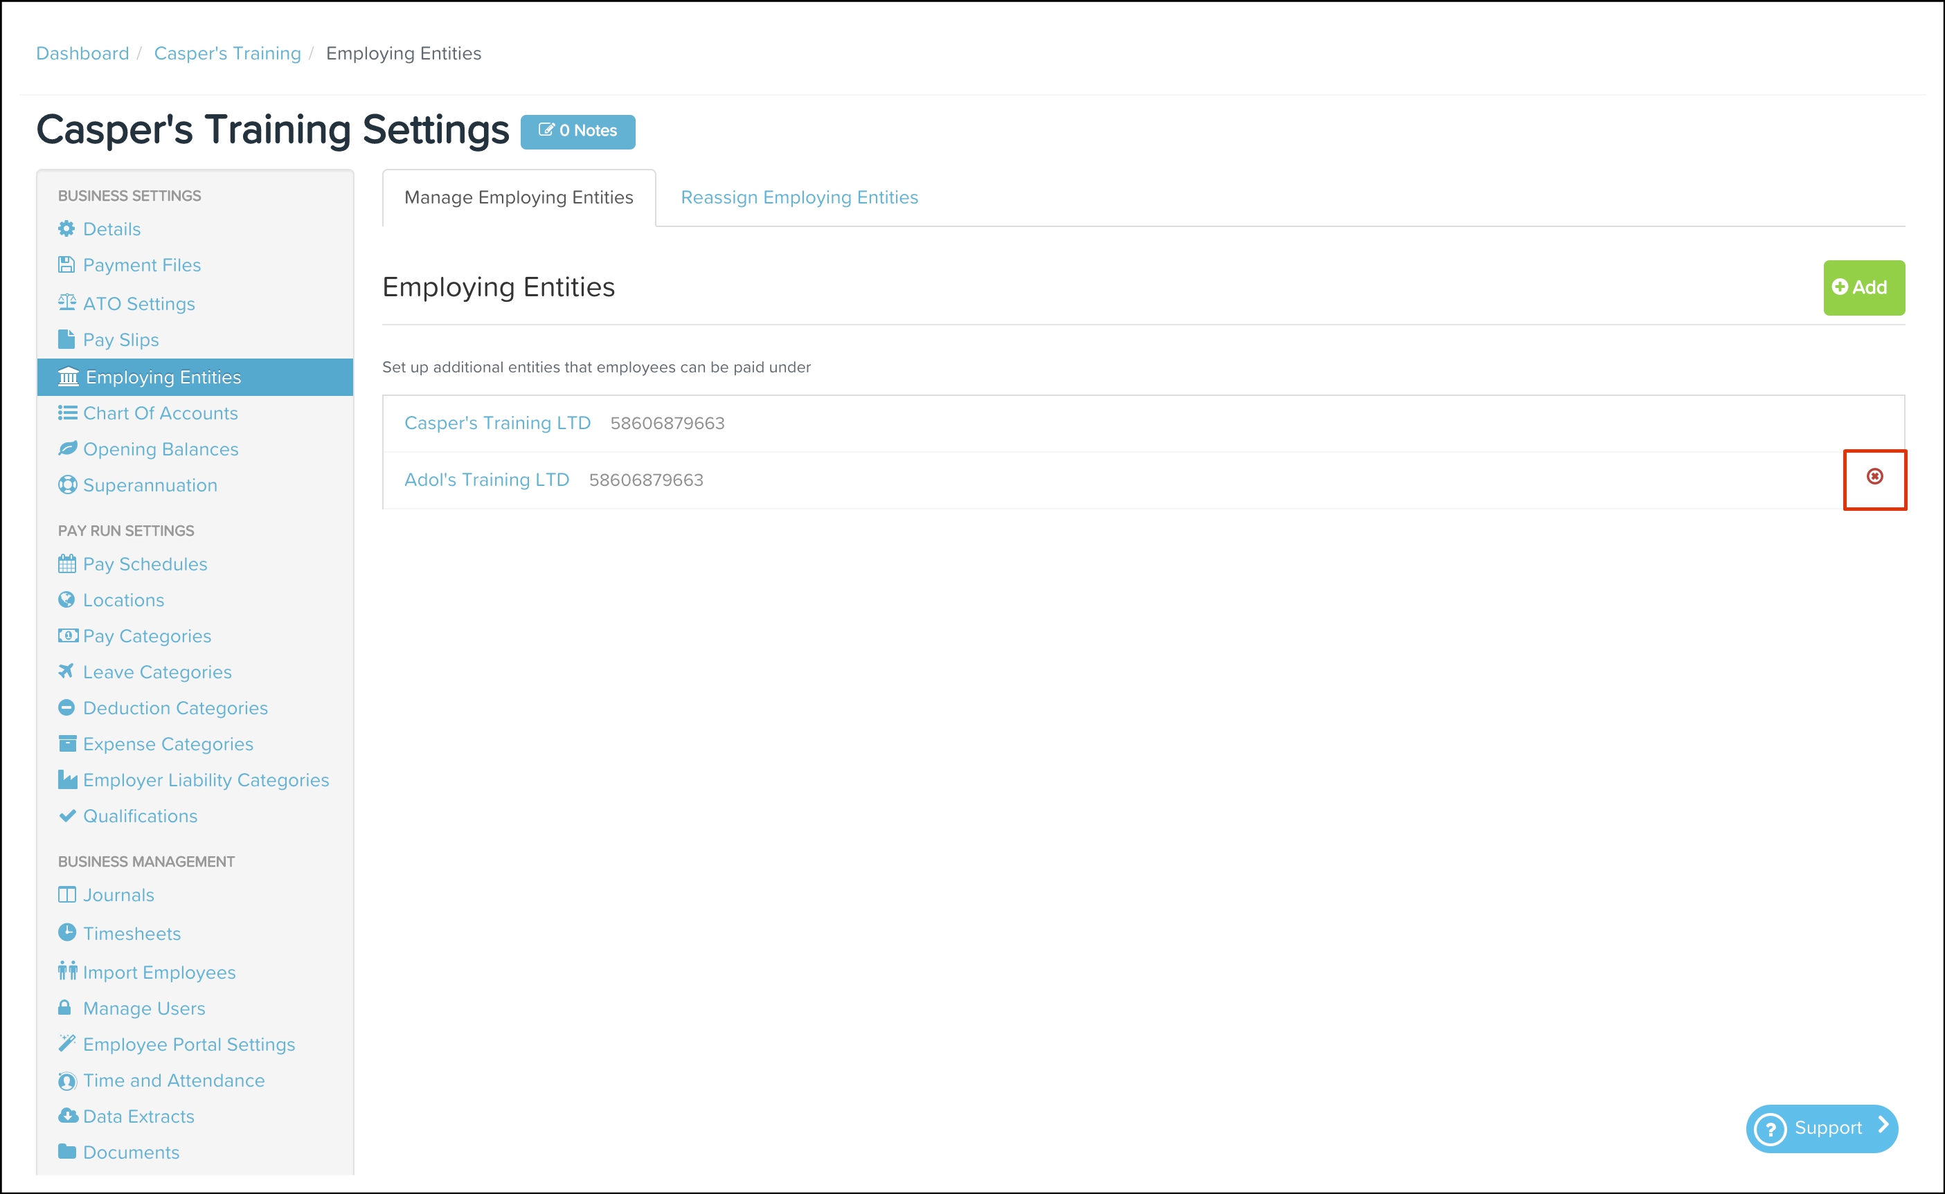Image resolution: width=1945 pixels, height=1194 pixels.
Task: Go to the Dashboard breadcrumb link
Action: coord(82,54)
